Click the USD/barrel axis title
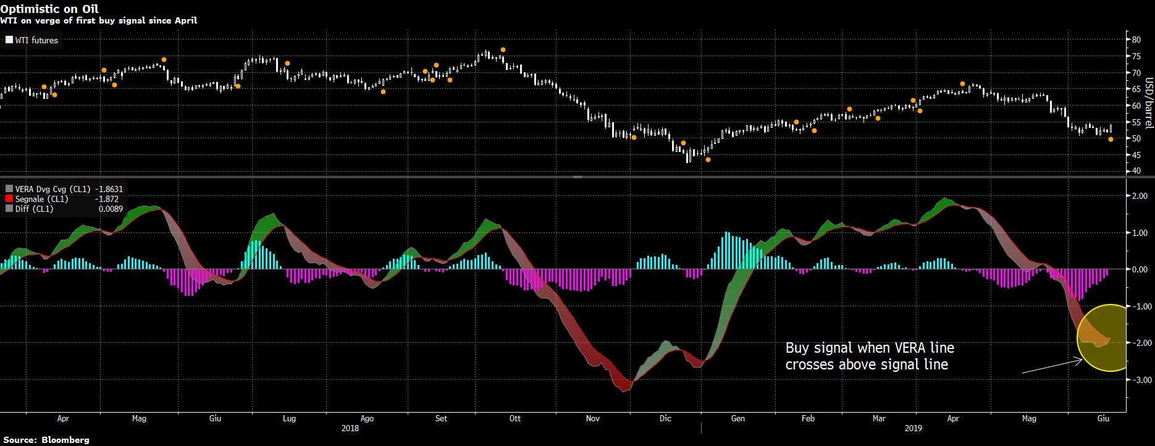1155x446 pixels. tap(1149, 103)
